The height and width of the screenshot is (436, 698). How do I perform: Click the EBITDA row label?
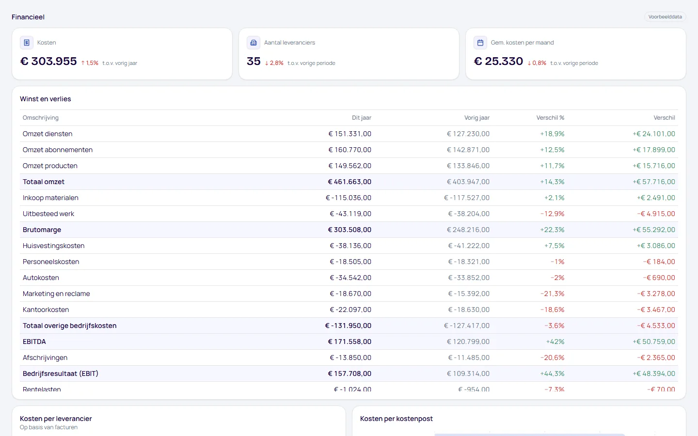[x=34, y=342]
